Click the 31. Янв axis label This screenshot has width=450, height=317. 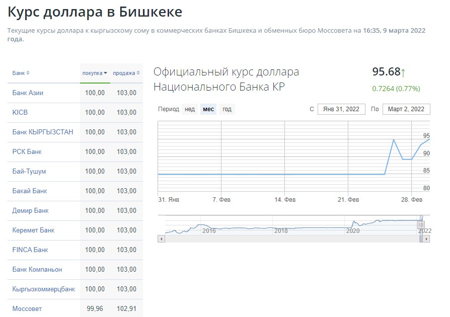click(169, 200)
